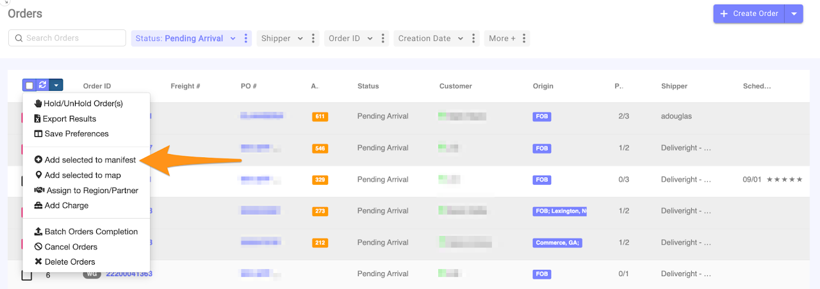Screen dimensions: 820x289
Task: Click the WG badge in row 6
Action: click(91, 274)
